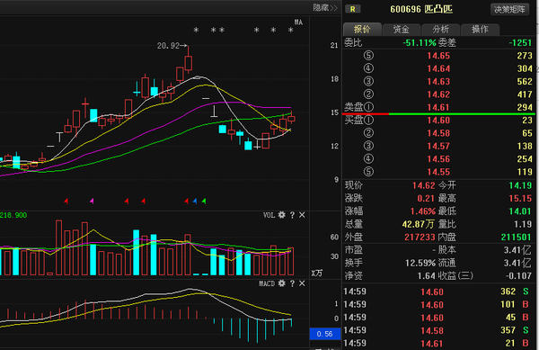This screenshot has height=350, width=539.
Task: Click the 20.92 high price label
Action: click(169, 45)
